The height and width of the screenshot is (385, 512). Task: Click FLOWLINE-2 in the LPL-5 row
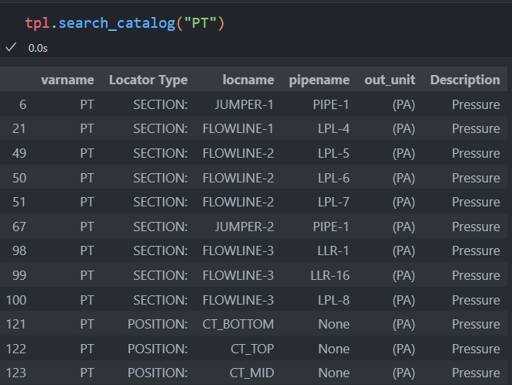[x=238, y=153]
